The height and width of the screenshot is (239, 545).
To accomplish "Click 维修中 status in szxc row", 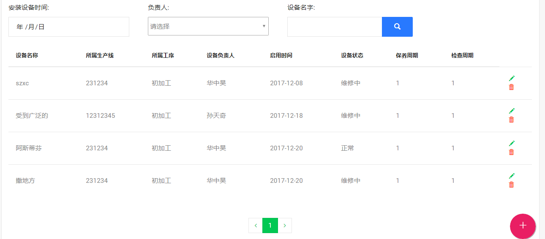I will coord(351,83).
